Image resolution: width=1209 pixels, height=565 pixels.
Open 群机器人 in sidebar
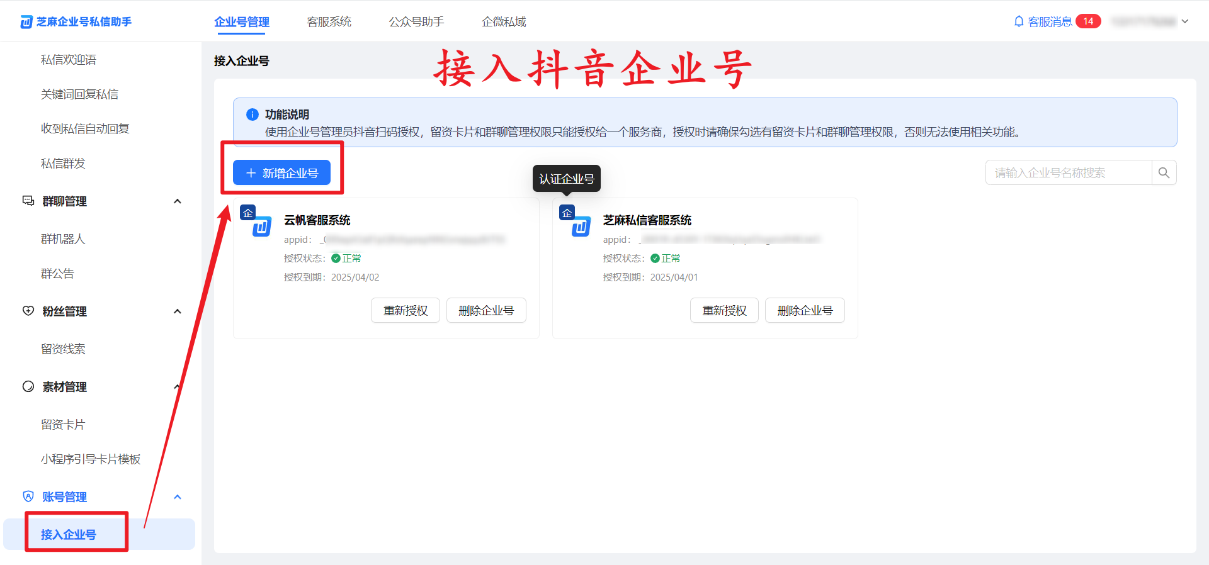(x=63, y=239)
